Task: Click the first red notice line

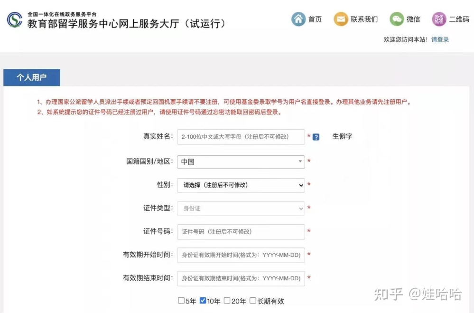Action: [224, 102]
